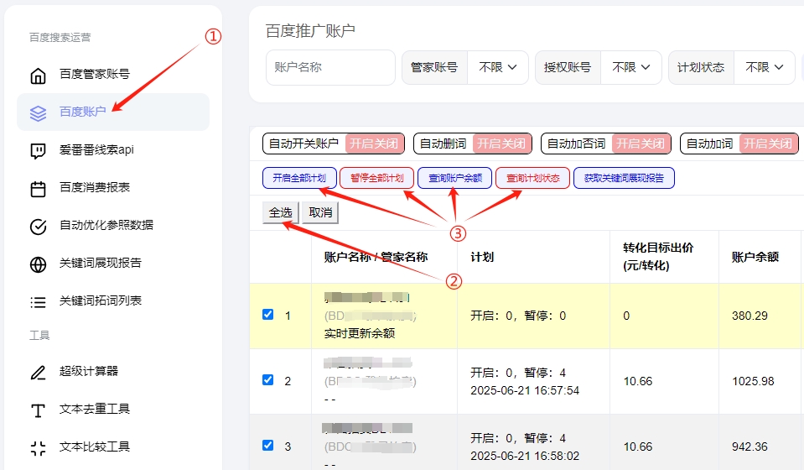Click the checkmark icon for 自动优化参照数据

tap(38, 227)
